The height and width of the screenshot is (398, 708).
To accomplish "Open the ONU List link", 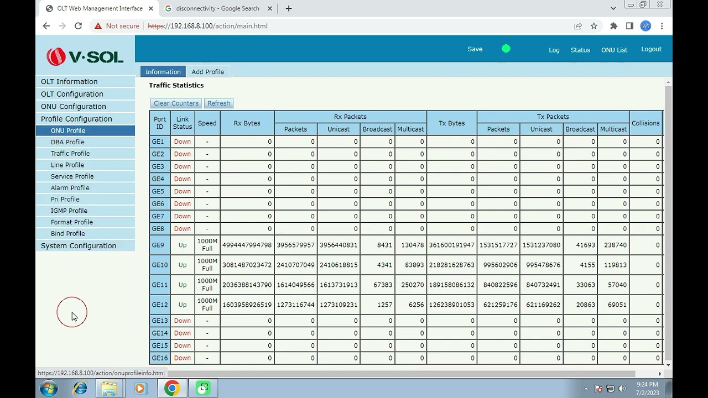I will click(614, 50).
